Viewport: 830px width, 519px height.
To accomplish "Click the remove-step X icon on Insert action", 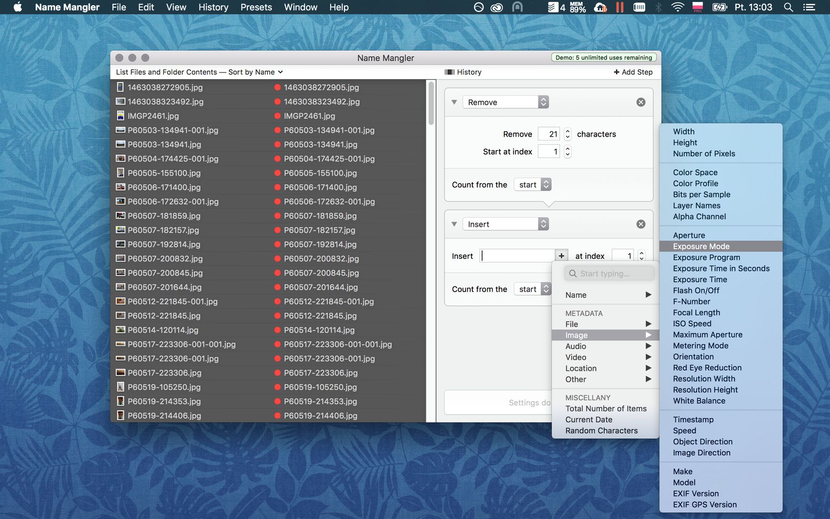I will pos(640,224).
